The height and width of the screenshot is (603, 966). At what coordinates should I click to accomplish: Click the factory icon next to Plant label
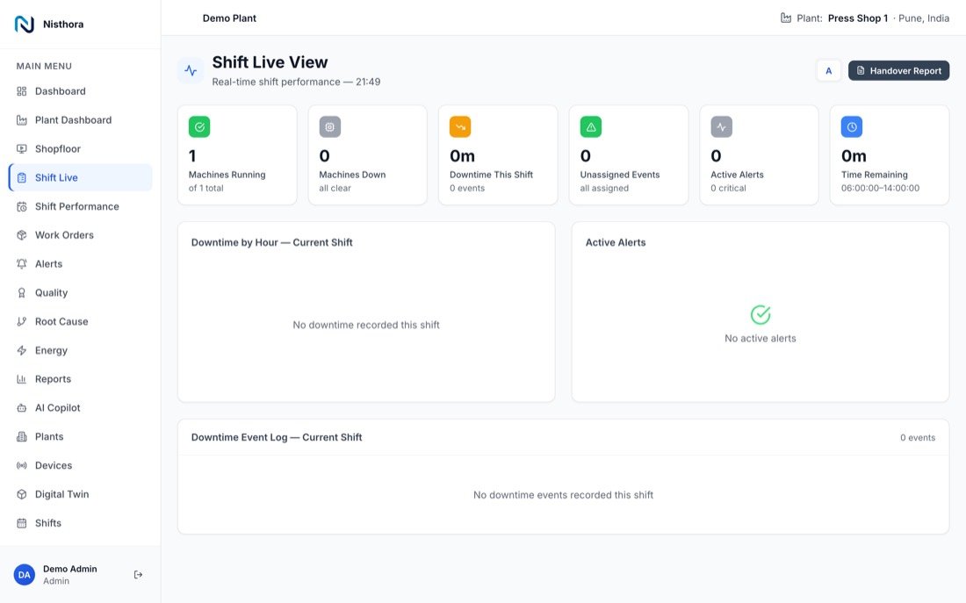coord(785,18)
